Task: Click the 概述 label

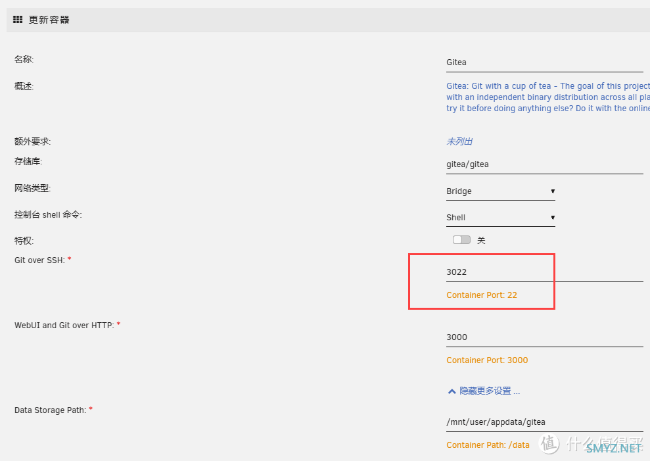Action: click(24, 86)
